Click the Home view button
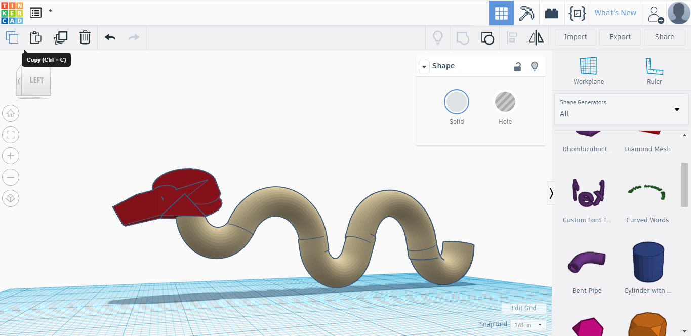The height and width of the screenshot is (336, 691). (x=11, y=113)
